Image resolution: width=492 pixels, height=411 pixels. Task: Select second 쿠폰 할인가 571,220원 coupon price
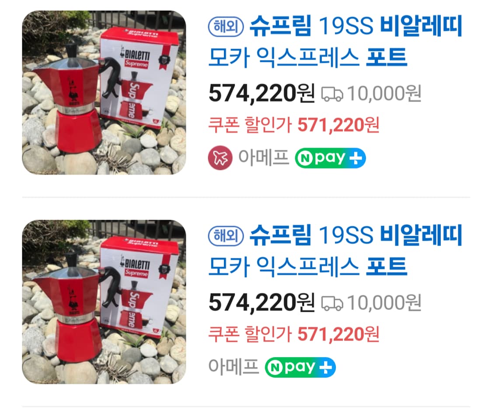(294, 334)
